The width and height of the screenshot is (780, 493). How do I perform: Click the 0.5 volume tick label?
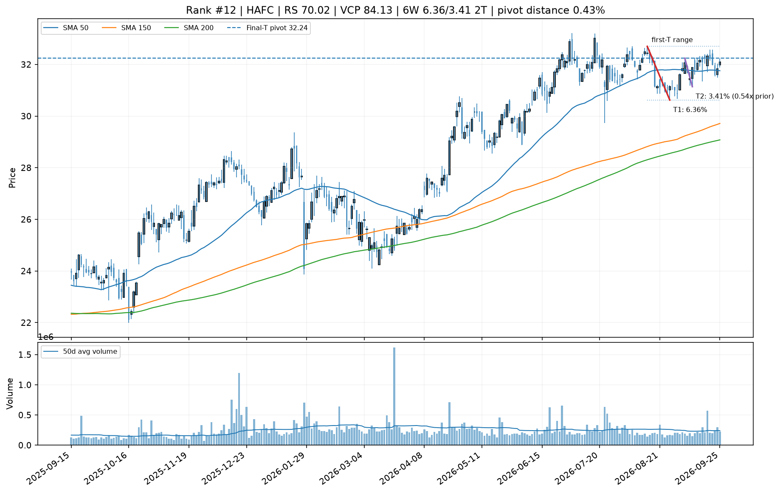tap(25, 415)
